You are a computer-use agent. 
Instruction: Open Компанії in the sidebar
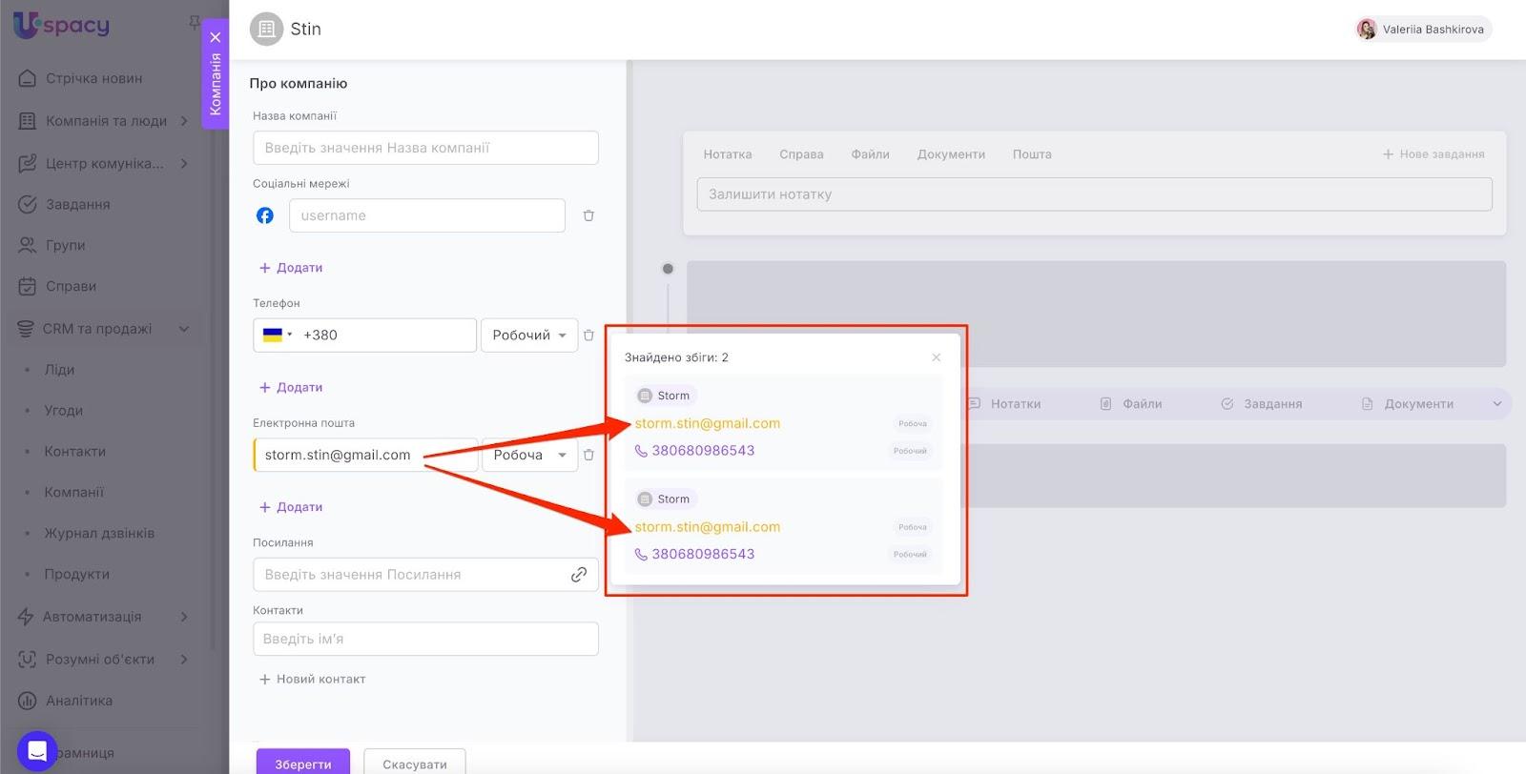(74, 493)
